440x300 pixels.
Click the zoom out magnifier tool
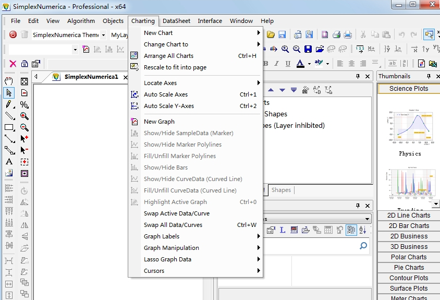[x=25, y=127]
